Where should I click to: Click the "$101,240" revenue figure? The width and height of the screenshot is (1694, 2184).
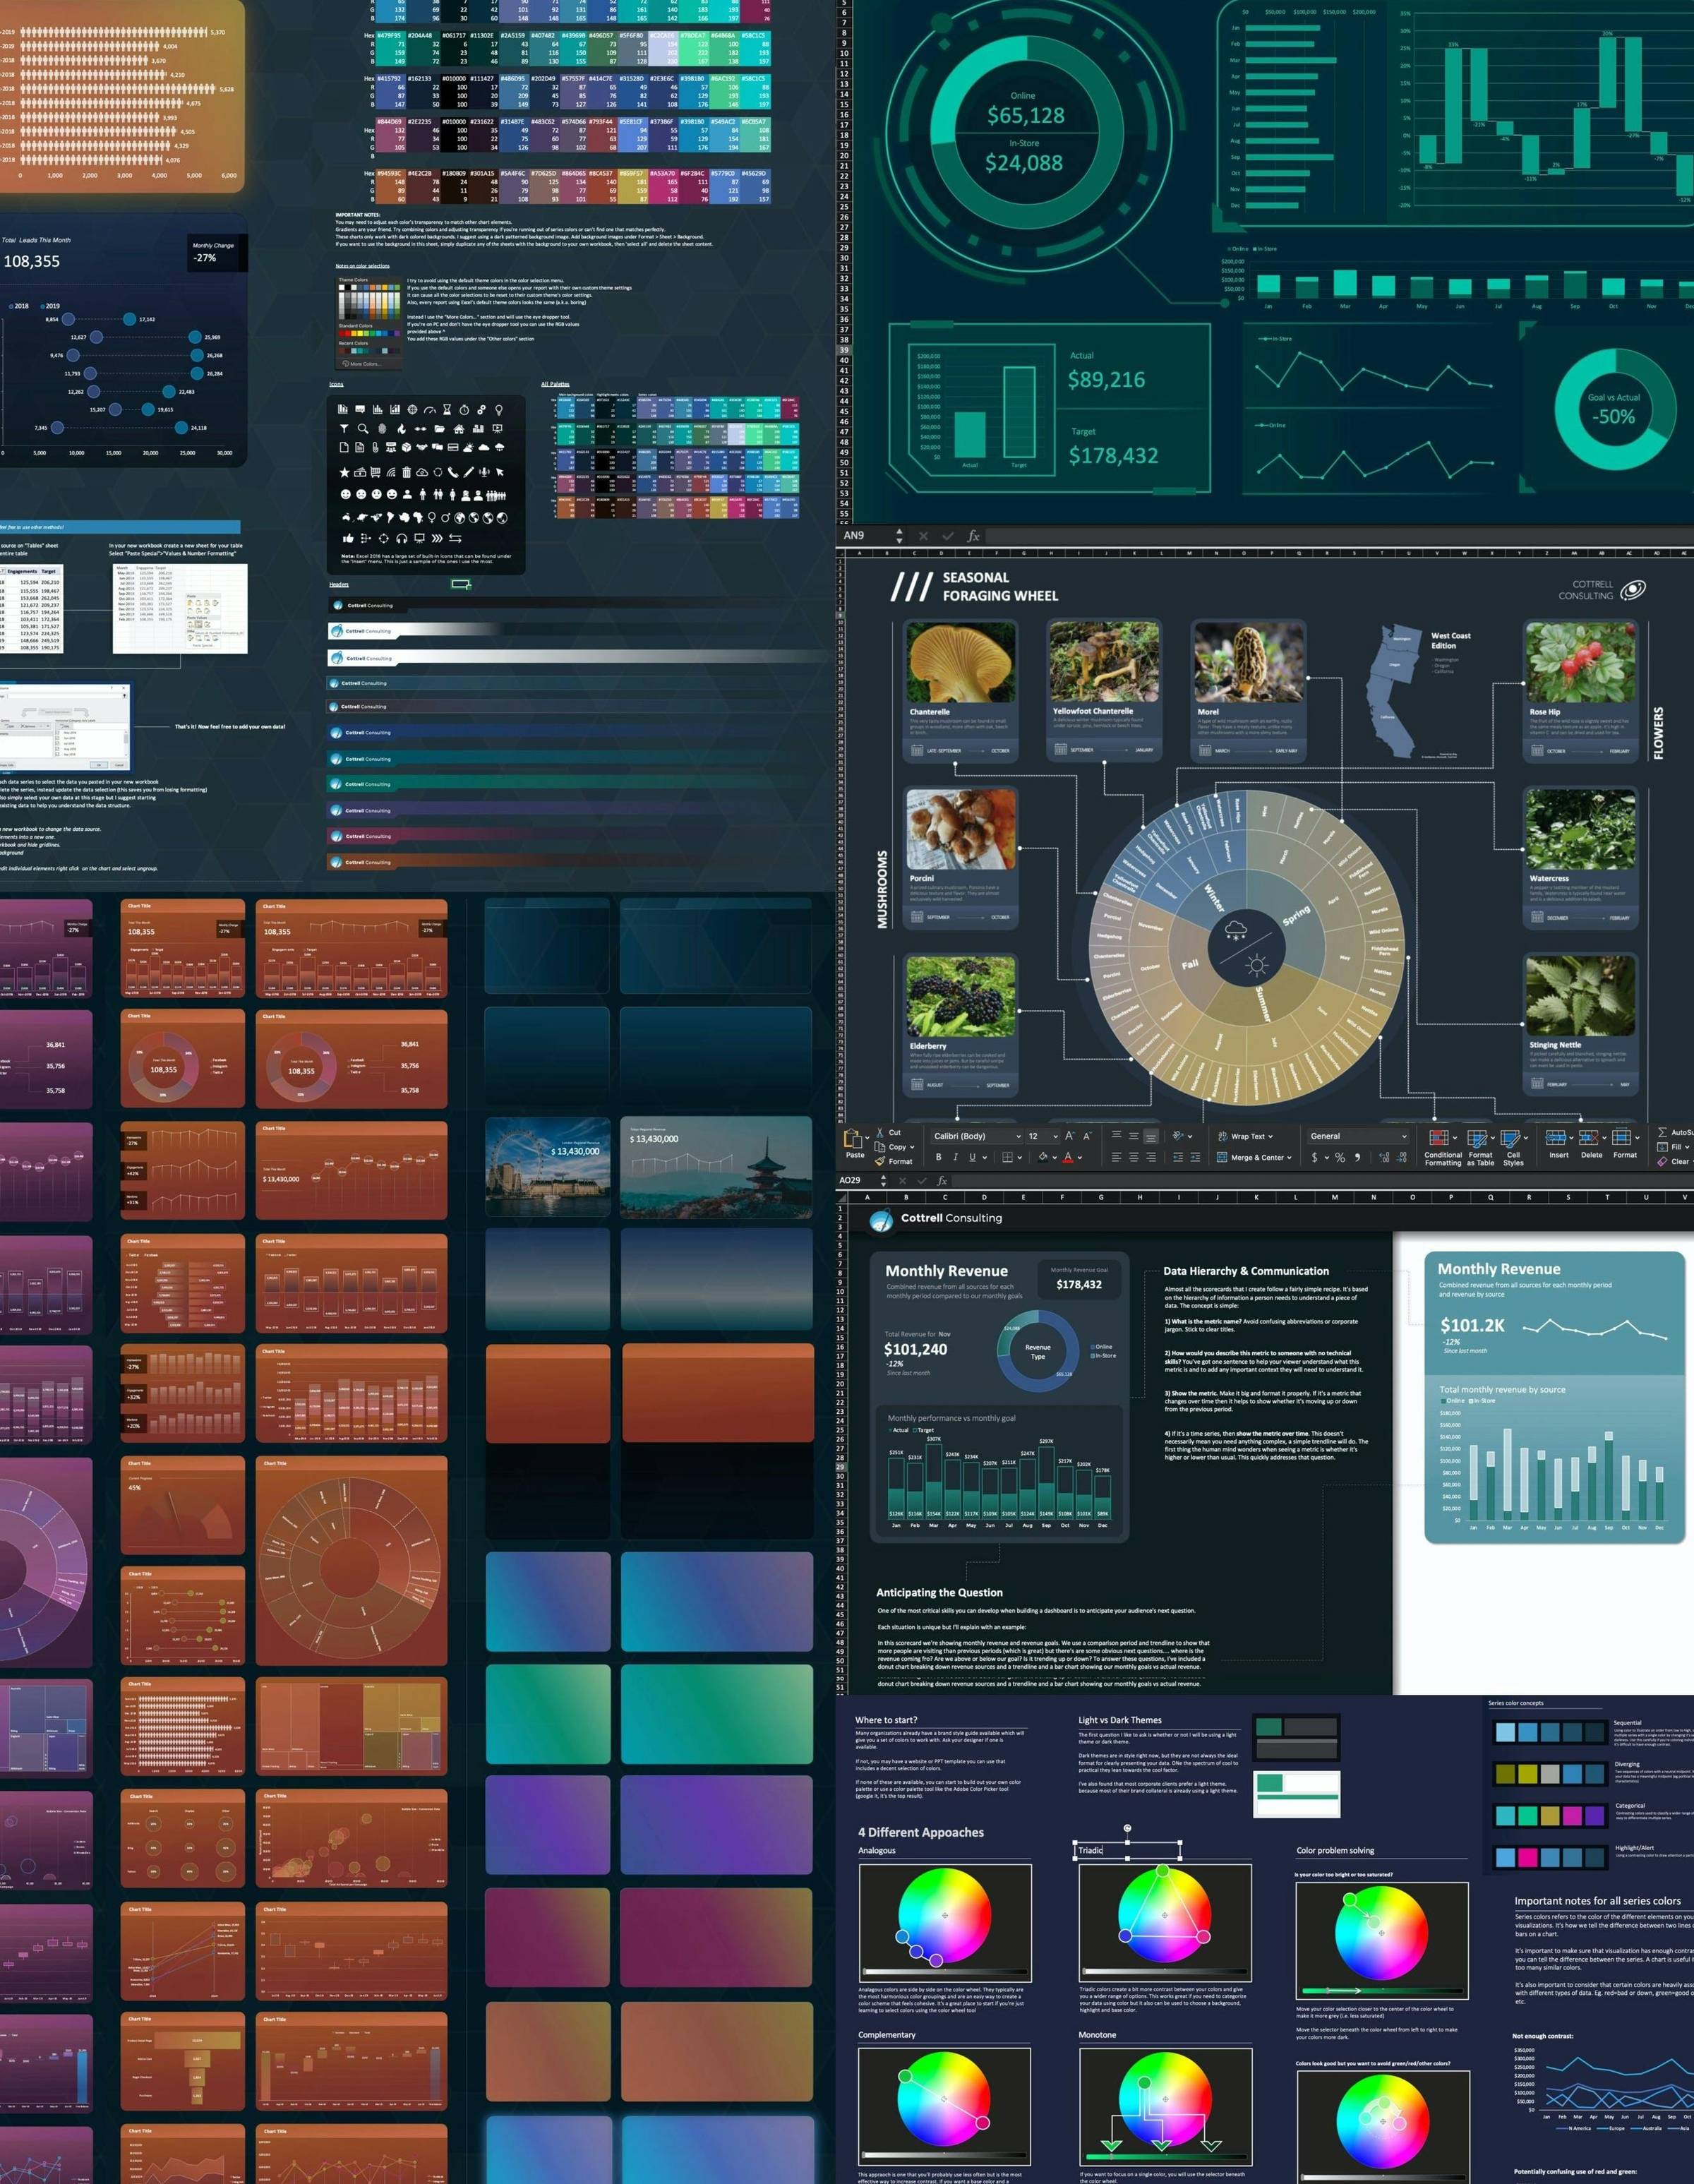pos(915,1349)
